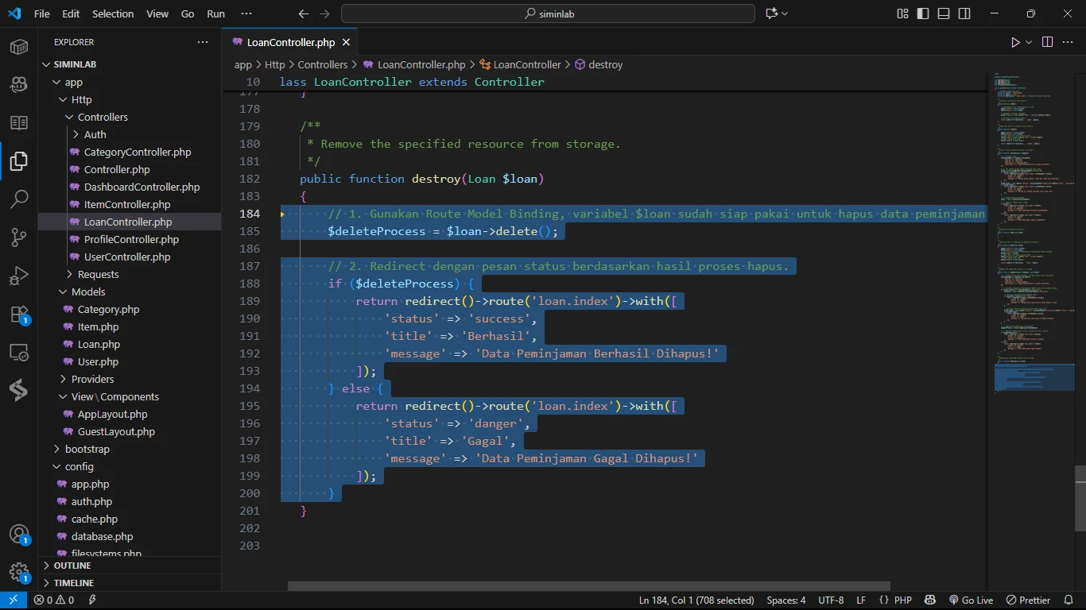Expand the Requests folder
The height and width of the screenshot is (610, 1086).
click(98, 274)
